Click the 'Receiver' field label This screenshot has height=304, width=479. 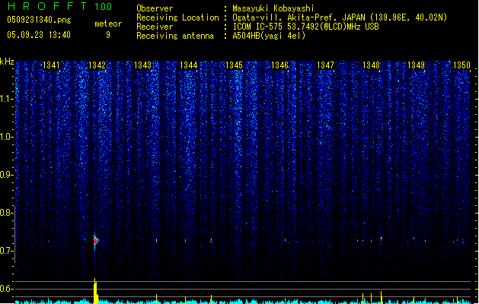[155, 27]
